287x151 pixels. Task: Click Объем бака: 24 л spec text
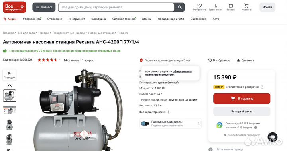[151, 94]
